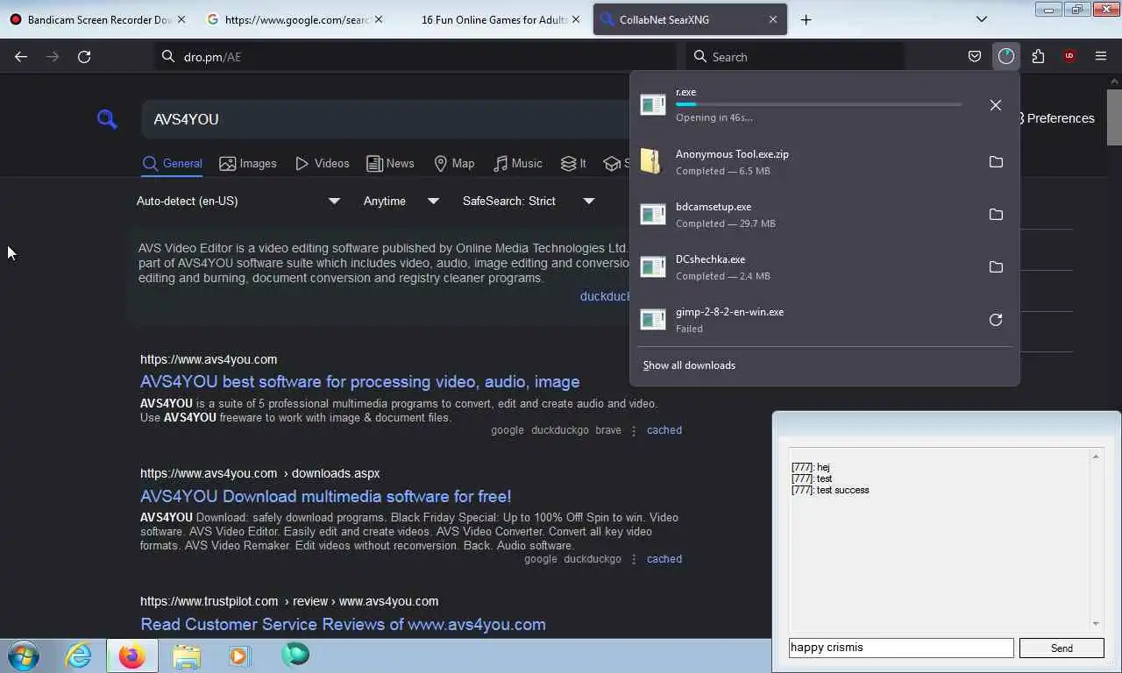Open cached version of downloads.aspx result
The image size is (1122, 673).
664,559
